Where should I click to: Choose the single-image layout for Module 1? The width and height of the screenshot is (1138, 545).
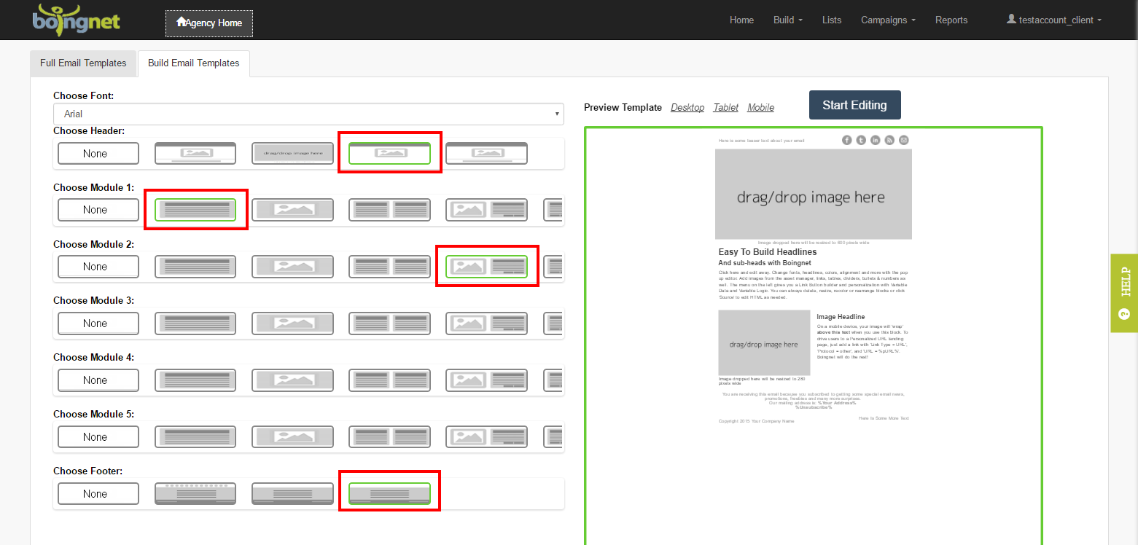(292, 210)
